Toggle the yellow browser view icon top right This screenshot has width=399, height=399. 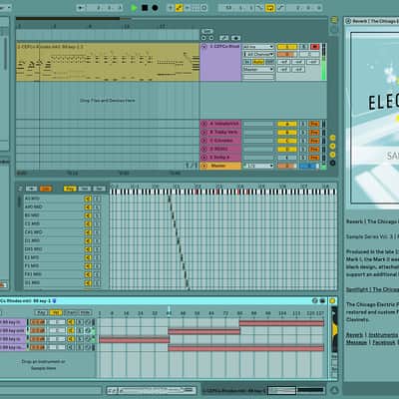point(334,20)
